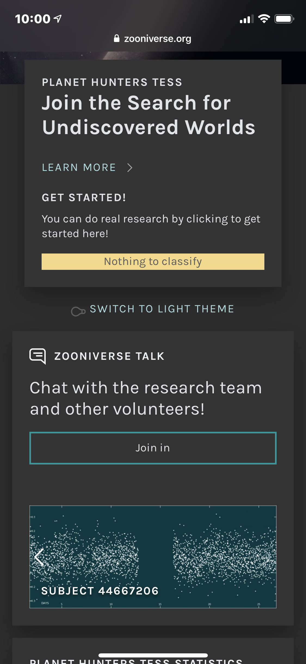Toggle the dark theme off via theme switcher
The width and height of the screenshot is (306, 664).
point(162,309)
